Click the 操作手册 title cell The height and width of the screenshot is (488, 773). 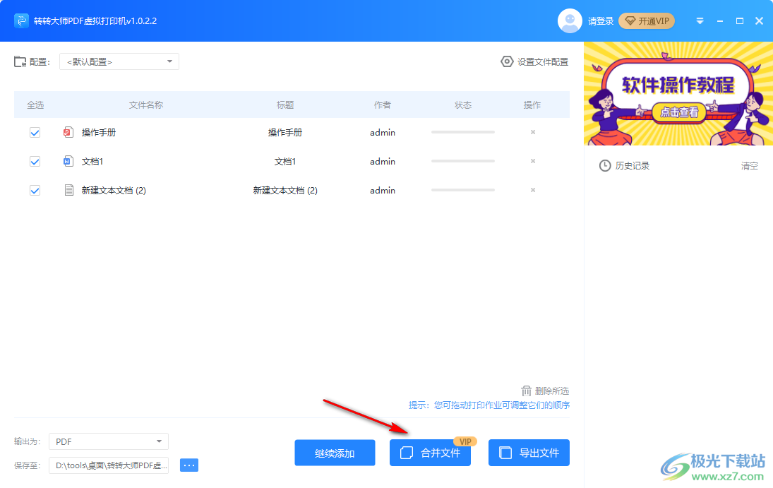(x=285, y=132)
